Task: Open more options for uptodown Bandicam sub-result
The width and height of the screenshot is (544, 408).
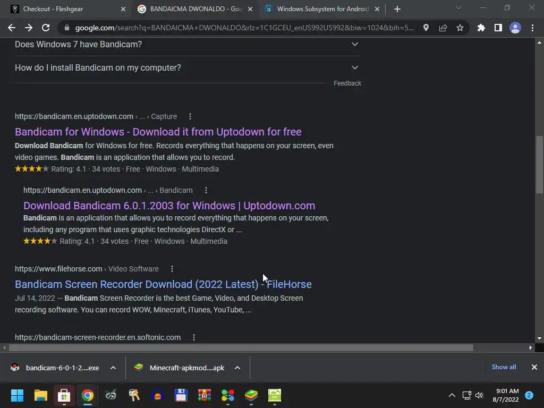Action: pos(206,191)
